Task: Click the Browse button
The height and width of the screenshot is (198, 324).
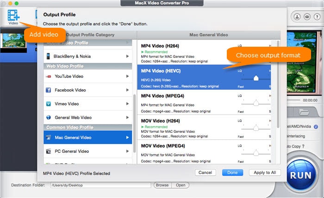Action: (x=162, y=185)
